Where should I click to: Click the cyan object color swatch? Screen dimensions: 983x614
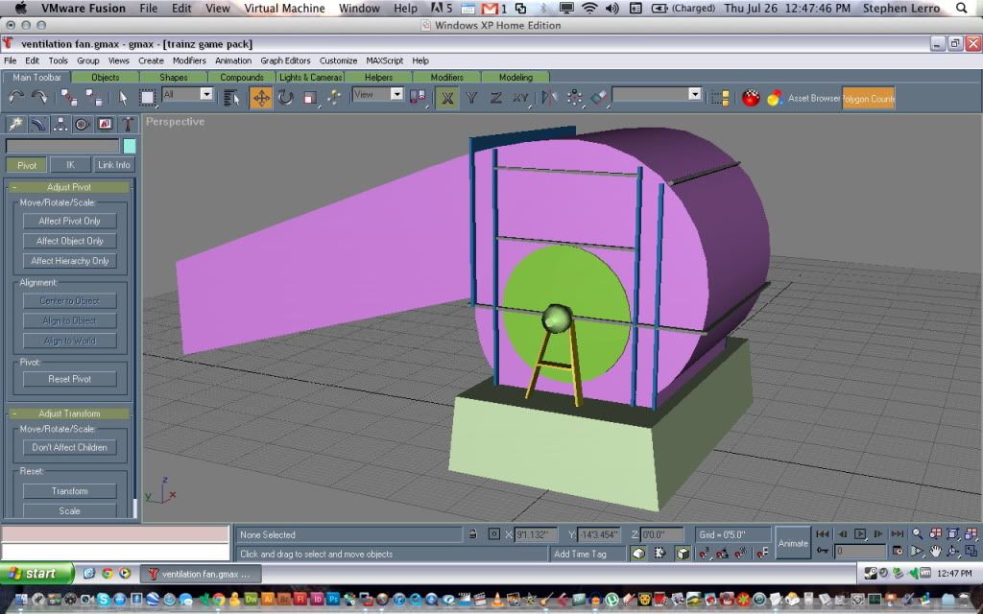coord(130,146)
